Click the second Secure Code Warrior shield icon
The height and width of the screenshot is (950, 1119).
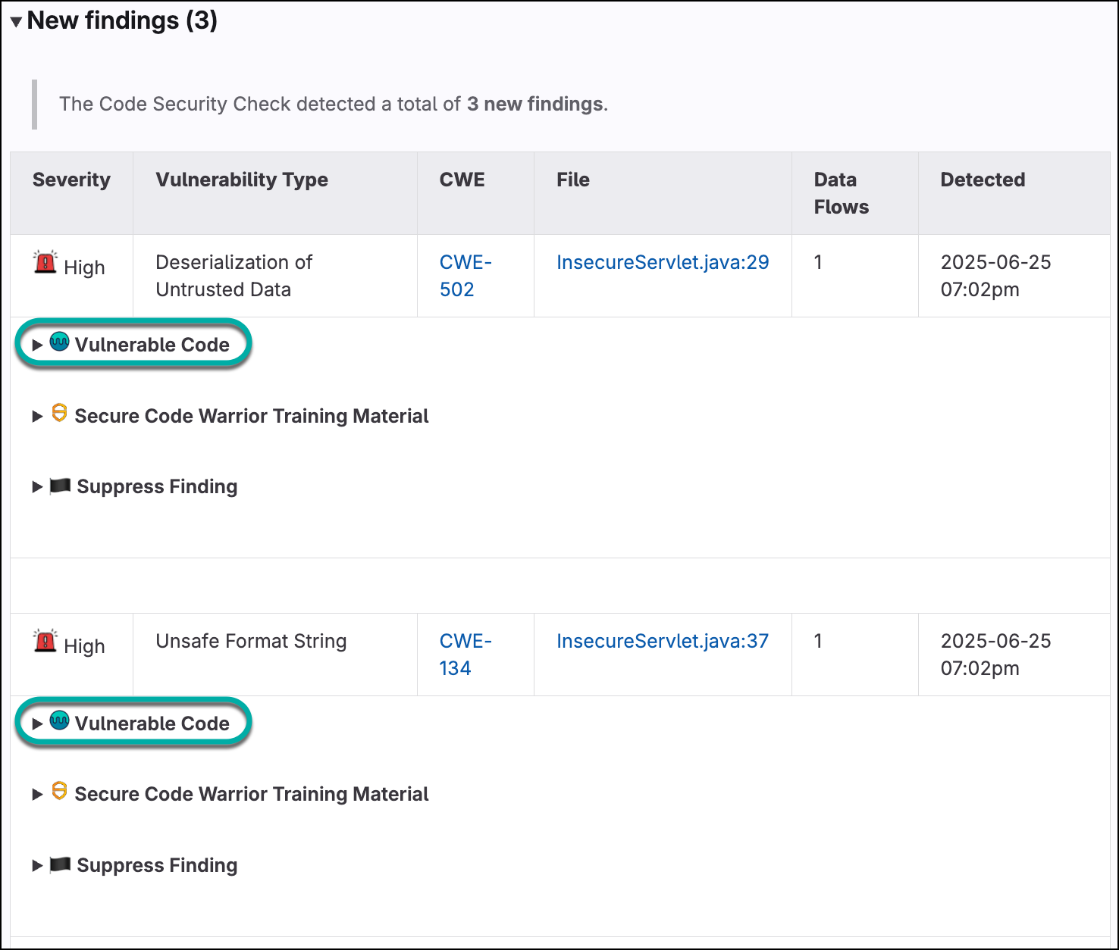[59, 792]
